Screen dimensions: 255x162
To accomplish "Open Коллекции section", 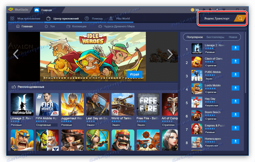I will click(76, 26).
